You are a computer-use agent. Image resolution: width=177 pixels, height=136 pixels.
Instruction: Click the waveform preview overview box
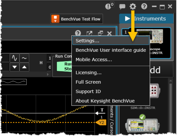pyautogui.click(x=14, y=82)
